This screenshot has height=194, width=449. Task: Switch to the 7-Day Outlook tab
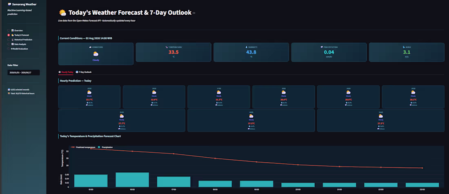click(x=84, y=72)
